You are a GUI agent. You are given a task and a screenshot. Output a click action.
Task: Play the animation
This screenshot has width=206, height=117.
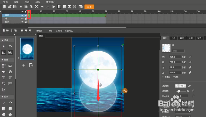[x=54, y=7]
